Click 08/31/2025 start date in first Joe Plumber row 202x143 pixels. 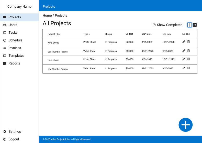click(148, 51)
